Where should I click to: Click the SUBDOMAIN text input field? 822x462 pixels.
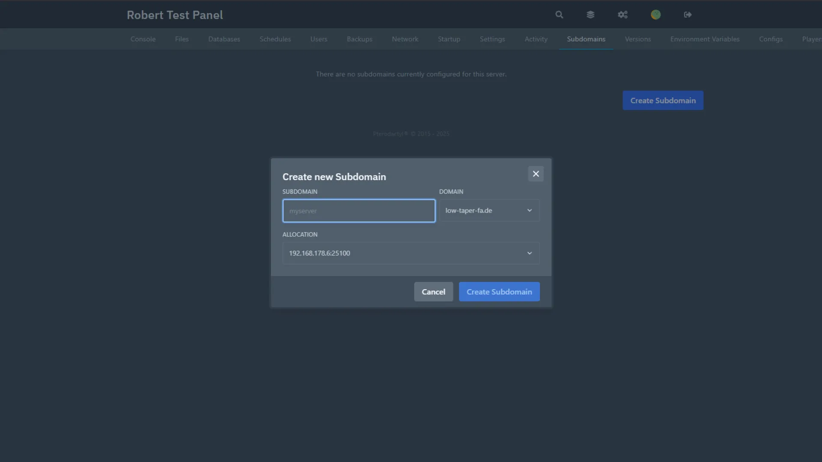click(358, 210)
